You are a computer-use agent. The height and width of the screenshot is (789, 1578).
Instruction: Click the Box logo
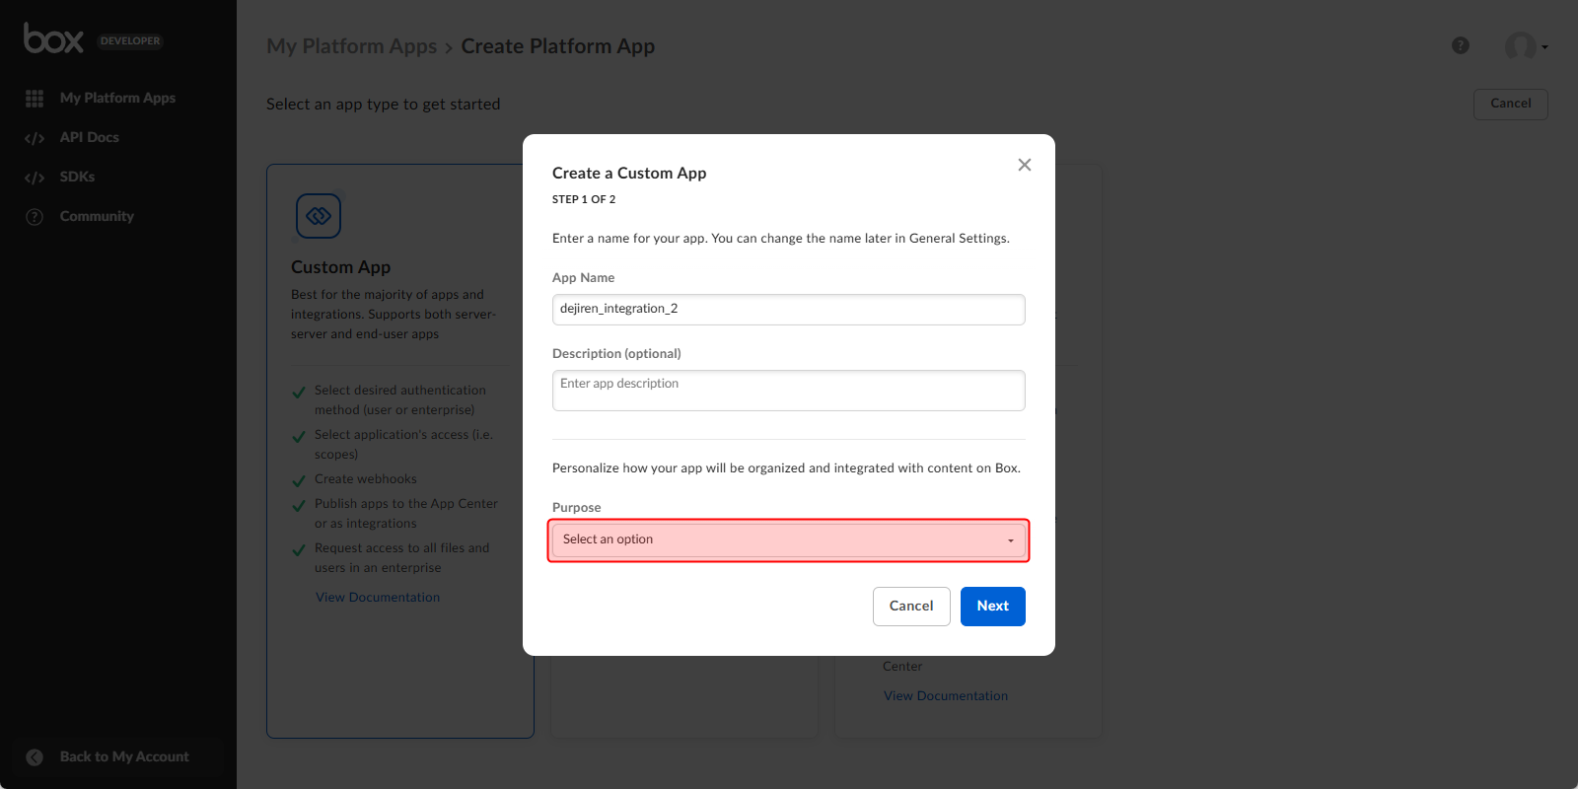[53, 38]
